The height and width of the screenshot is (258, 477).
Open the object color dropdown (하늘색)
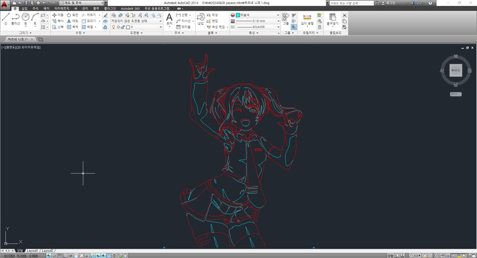click(x=258, y=15)
